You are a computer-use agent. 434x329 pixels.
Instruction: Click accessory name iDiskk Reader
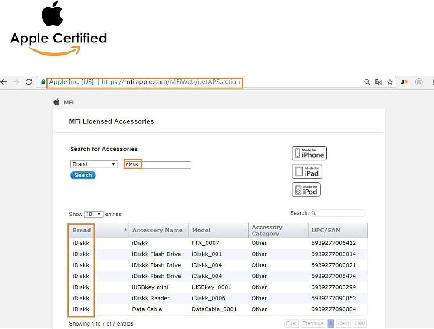click(151, 298)
